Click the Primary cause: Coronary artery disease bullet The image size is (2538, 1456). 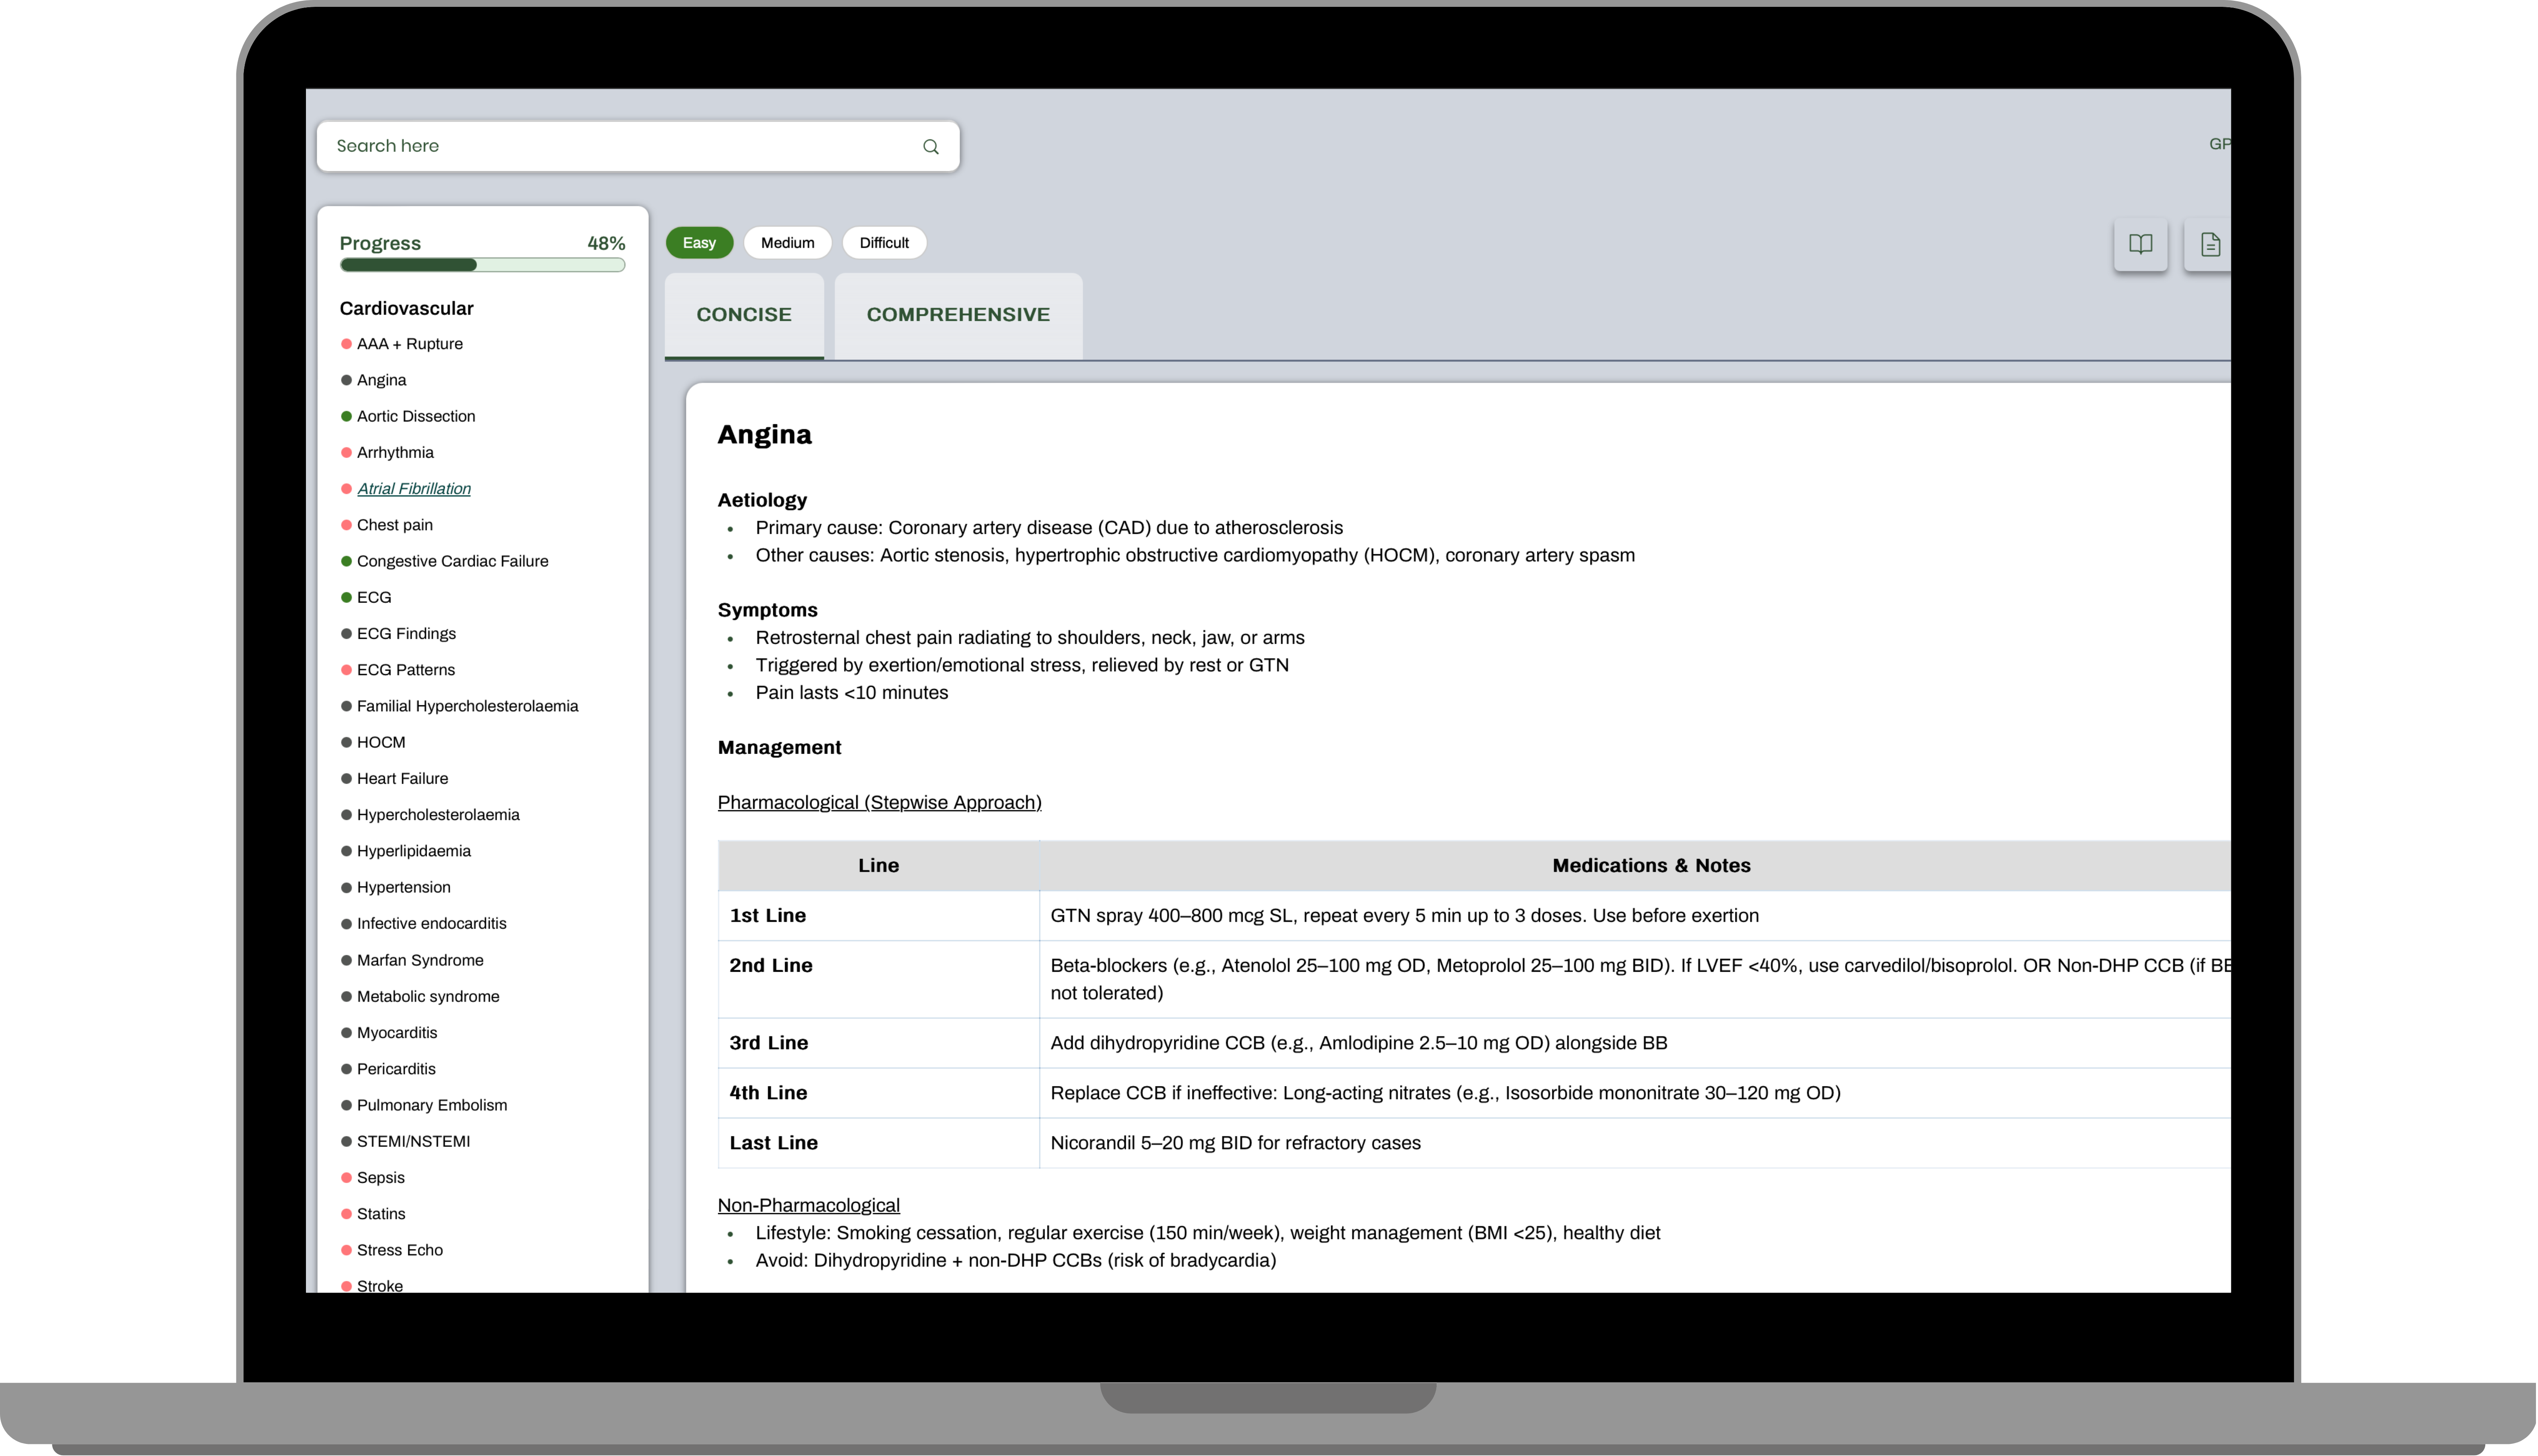1049,528
